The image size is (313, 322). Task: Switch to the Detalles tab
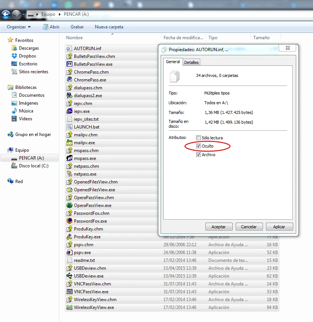tap(191, 62)
